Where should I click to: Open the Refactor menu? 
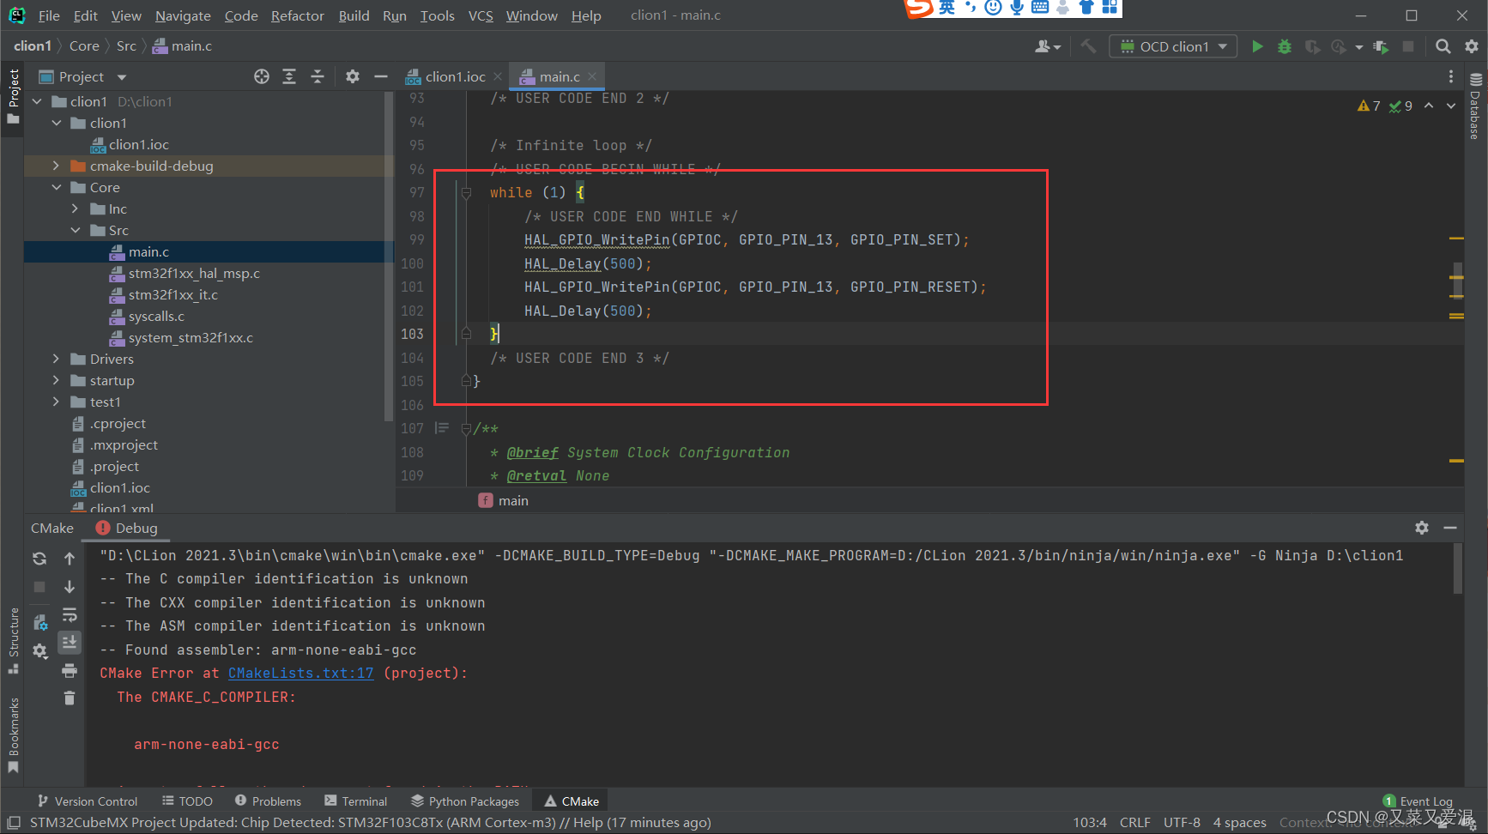tap(297, 15)
